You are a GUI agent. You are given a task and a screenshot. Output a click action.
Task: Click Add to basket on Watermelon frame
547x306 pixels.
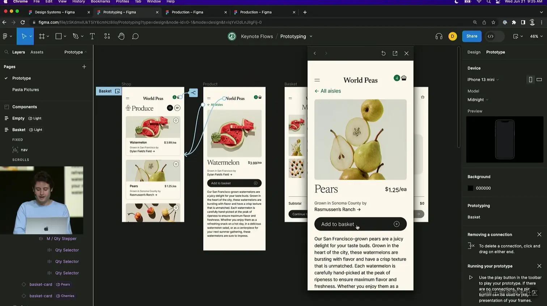[234, 183]
